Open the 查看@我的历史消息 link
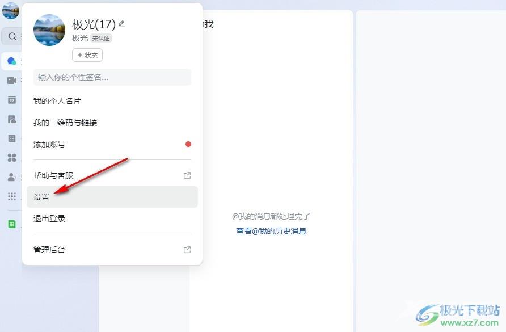Viewport: 506px width, 332px height. tap(271, 231)
